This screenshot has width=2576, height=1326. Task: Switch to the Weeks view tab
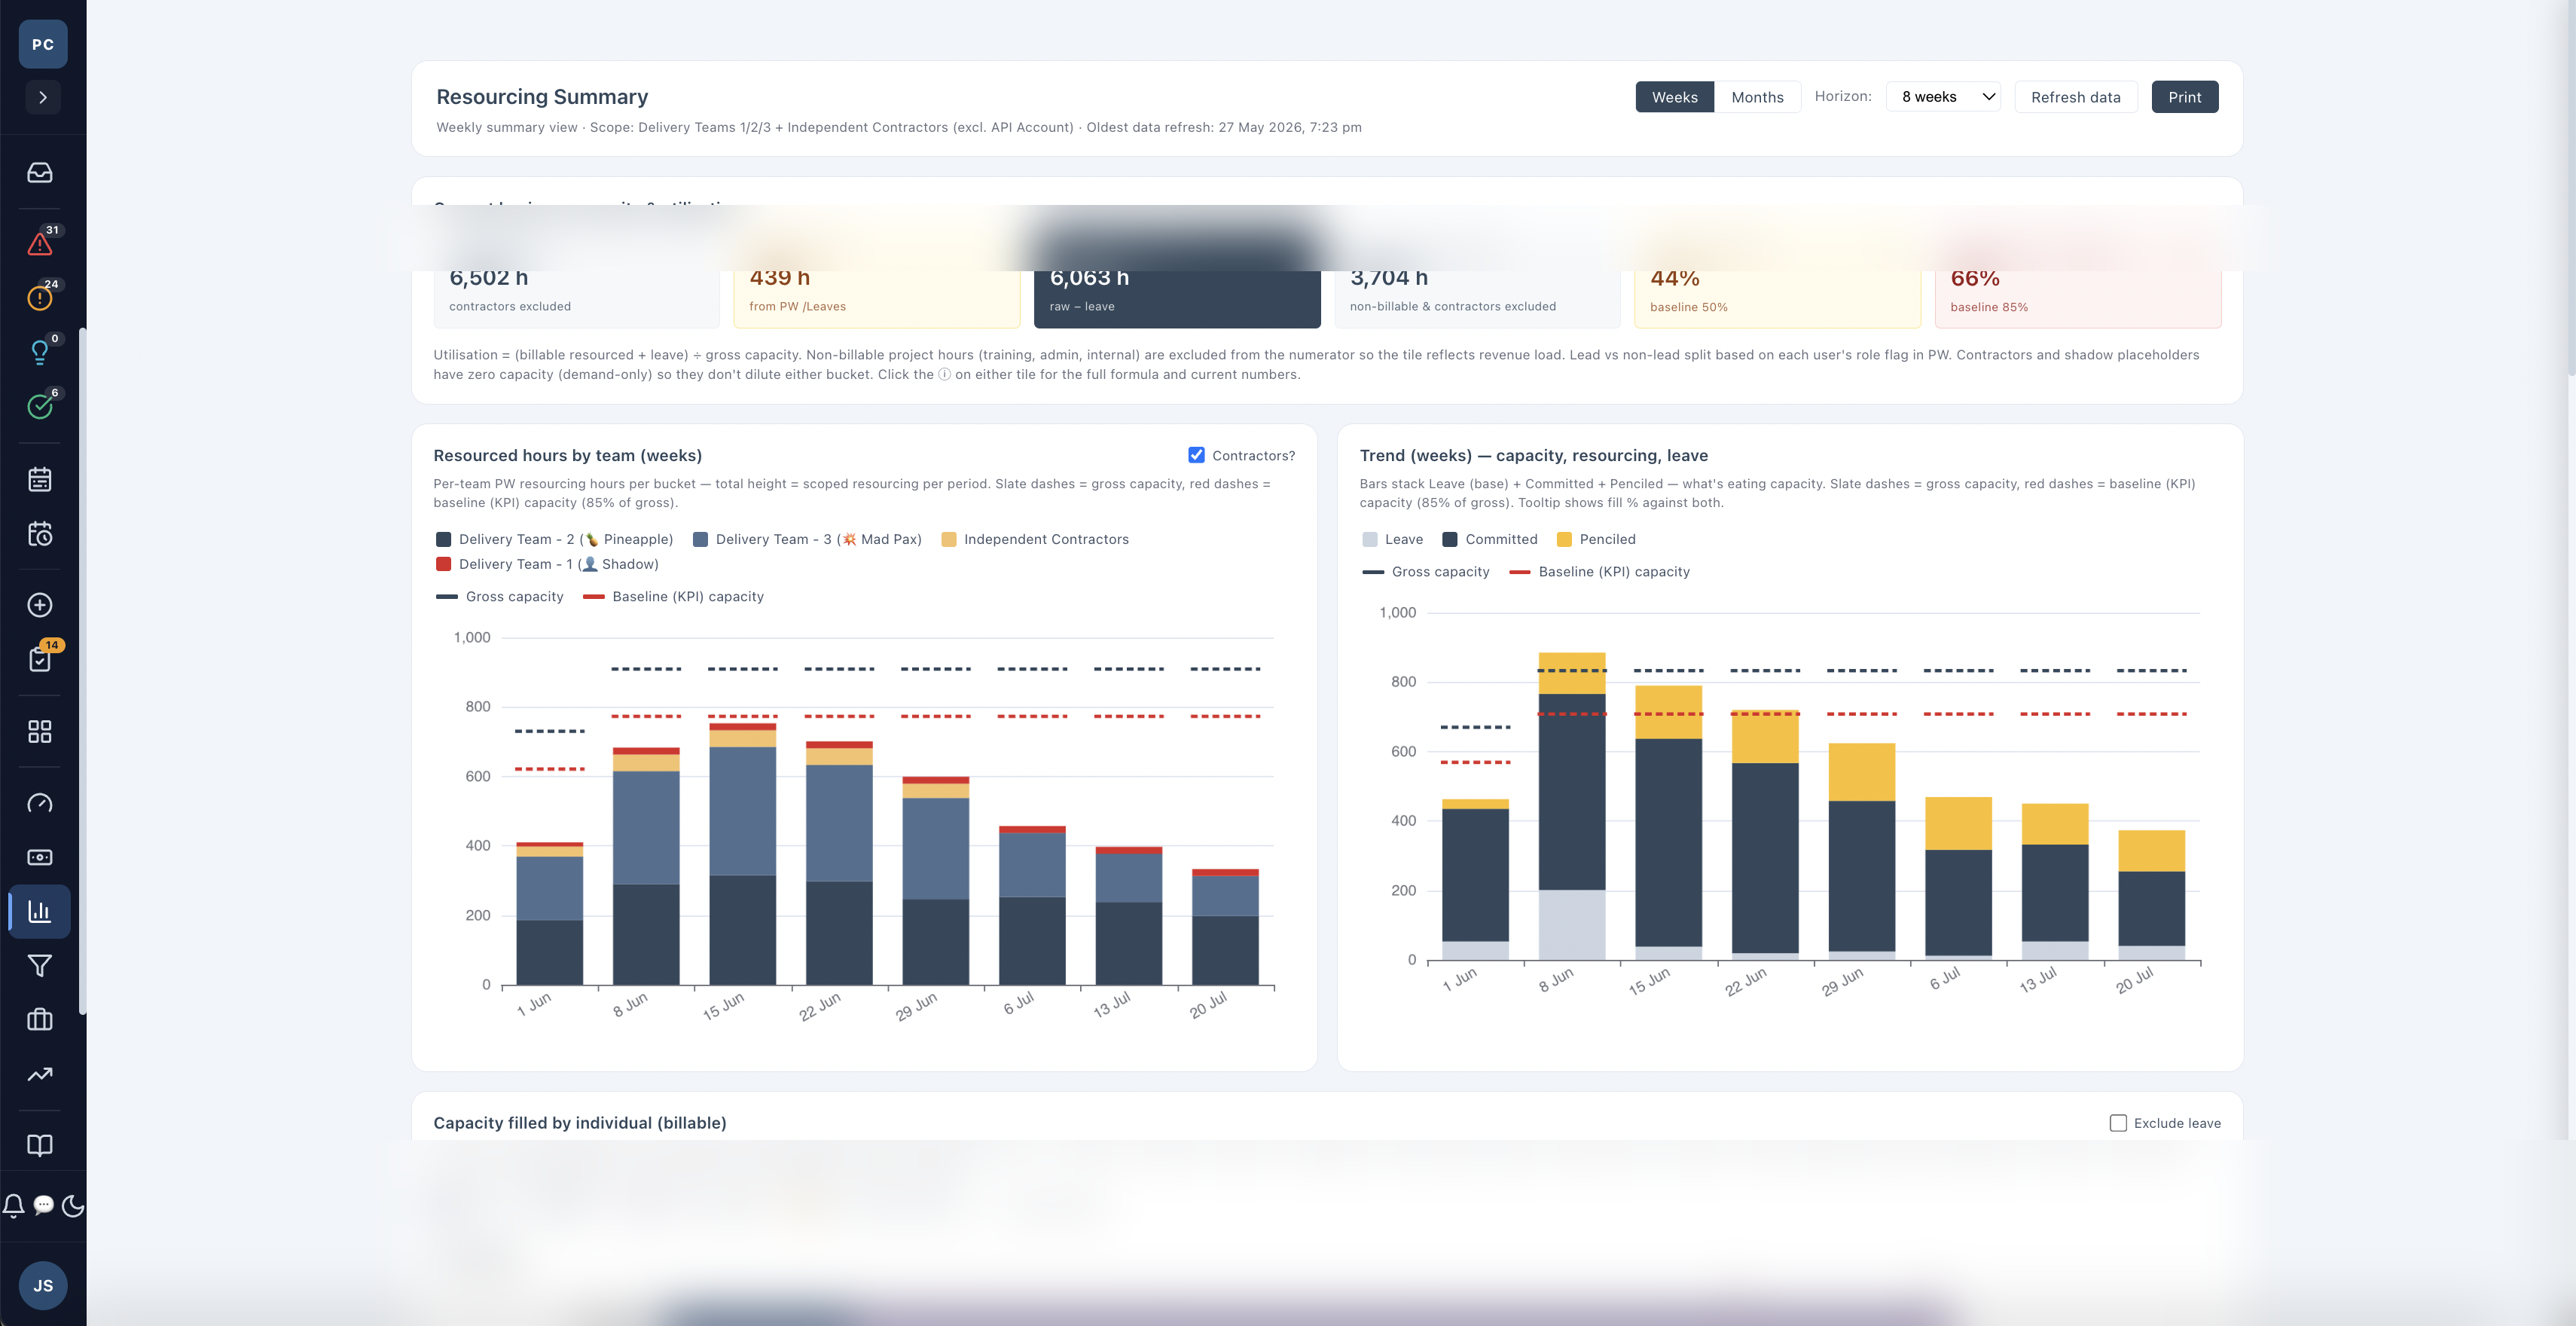pos(1675,97)
